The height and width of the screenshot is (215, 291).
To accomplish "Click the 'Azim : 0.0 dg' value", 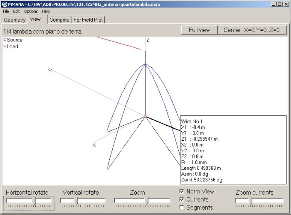I will pyautogui.click(x=195, y=174).
